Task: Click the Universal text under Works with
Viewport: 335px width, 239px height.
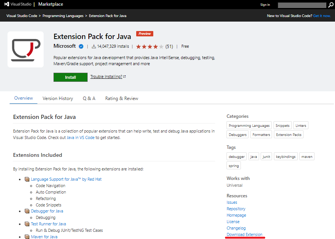Action: point(234,185)
